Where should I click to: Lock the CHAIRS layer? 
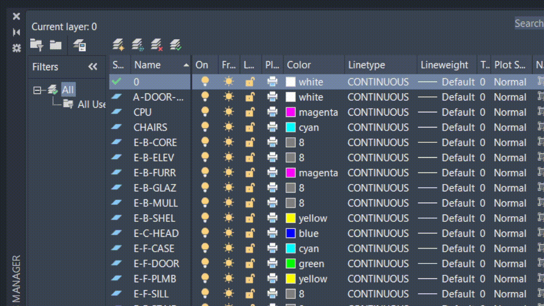pos(250,127)
